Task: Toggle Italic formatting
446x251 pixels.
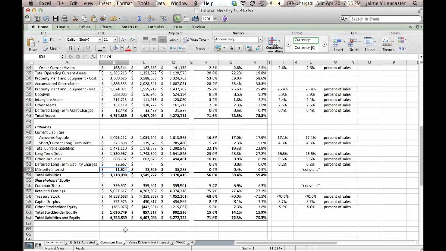Action: 79,48
